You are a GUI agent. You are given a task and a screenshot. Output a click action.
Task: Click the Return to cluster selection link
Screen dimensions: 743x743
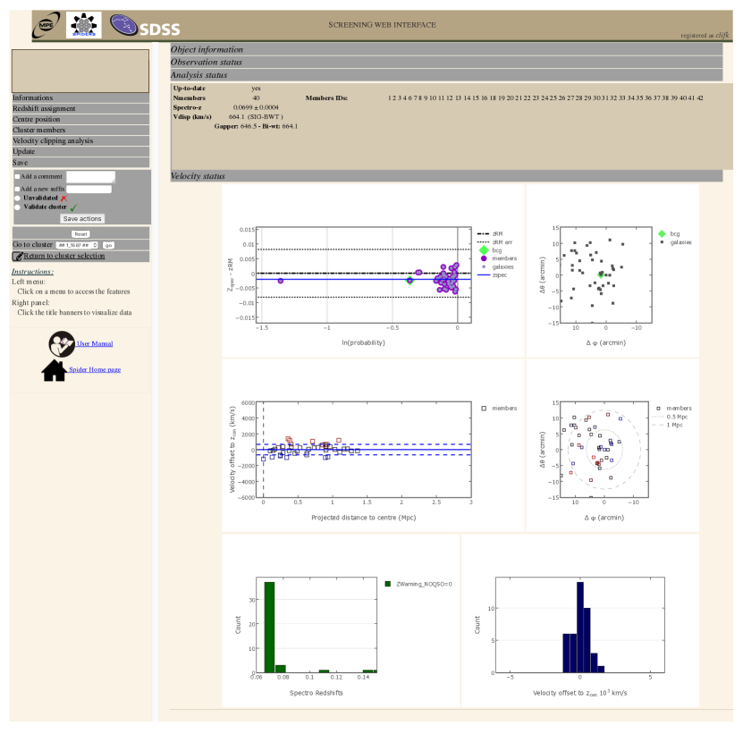pyautogui.click(x=64, y=256)
